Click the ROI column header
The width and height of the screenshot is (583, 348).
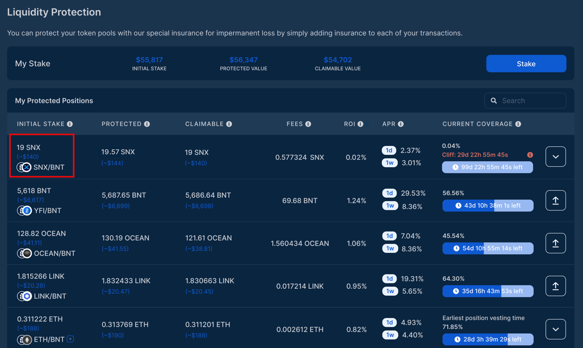(350, 124)
